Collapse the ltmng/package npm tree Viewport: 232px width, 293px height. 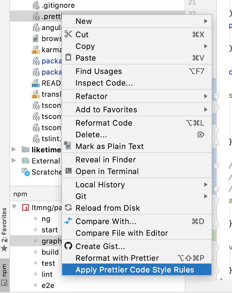14,207
